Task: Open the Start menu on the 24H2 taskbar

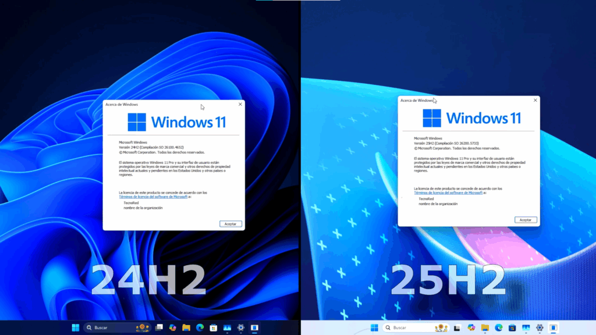Action: 75,327
